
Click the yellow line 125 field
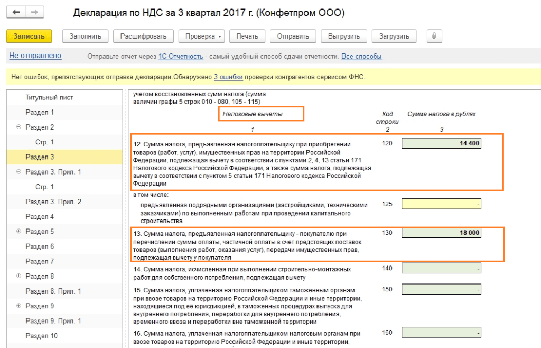pos(442,204)
